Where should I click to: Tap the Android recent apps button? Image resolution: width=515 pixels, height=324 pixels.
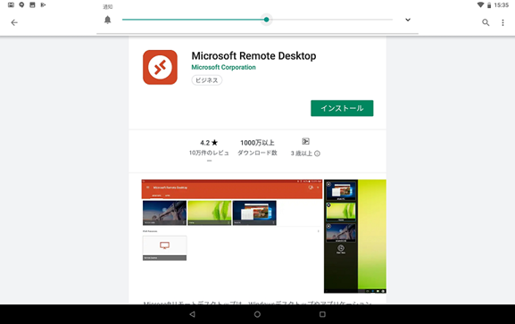click(x=322, y=314)
